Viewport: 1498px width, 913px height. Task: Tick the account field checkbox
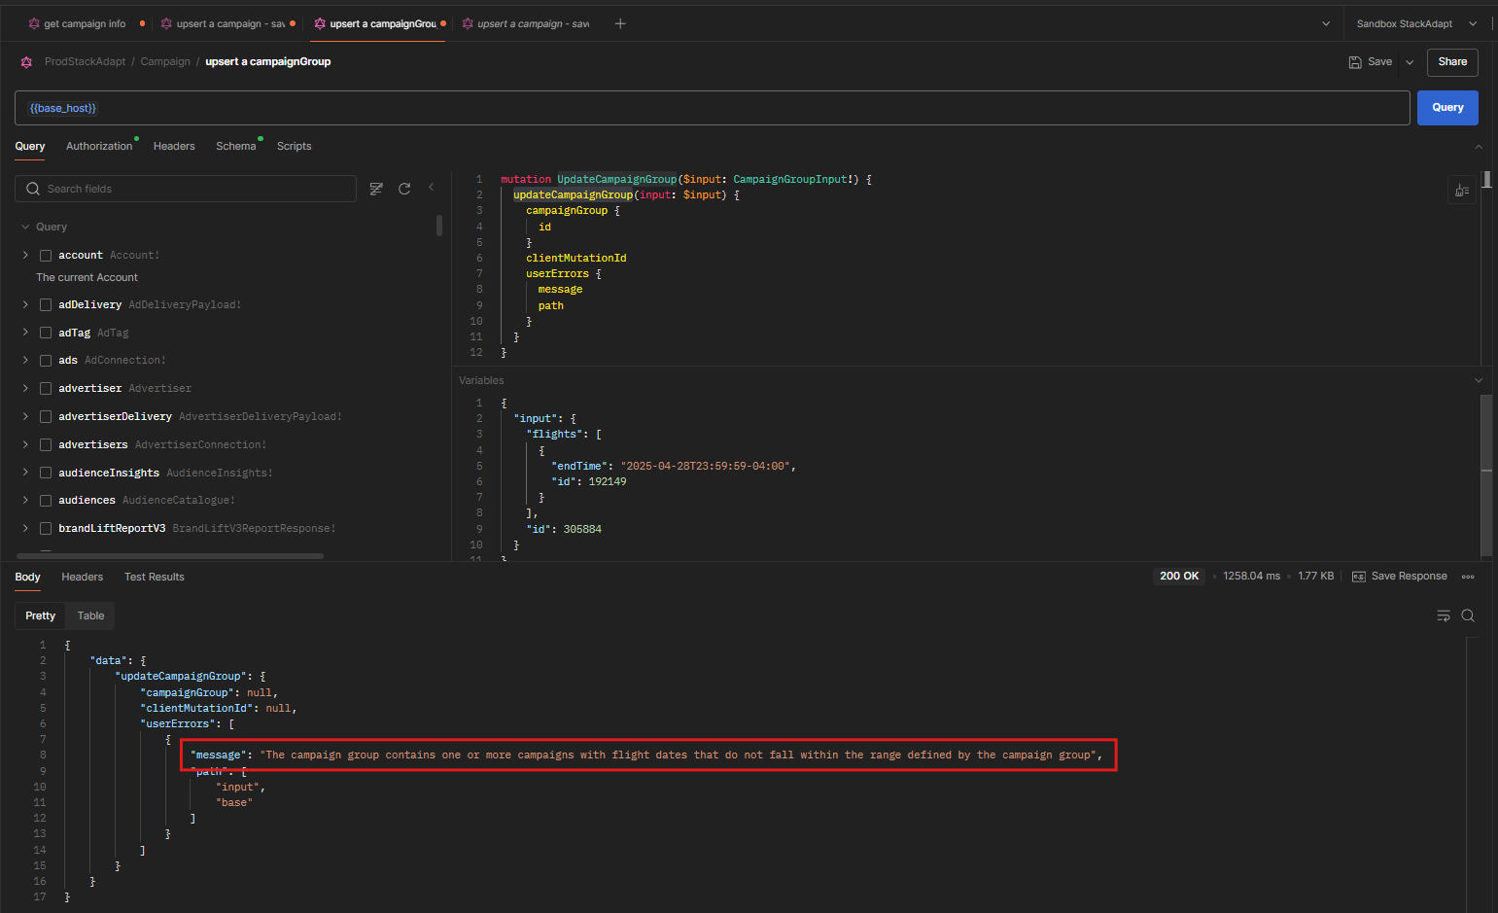(46, 256)
